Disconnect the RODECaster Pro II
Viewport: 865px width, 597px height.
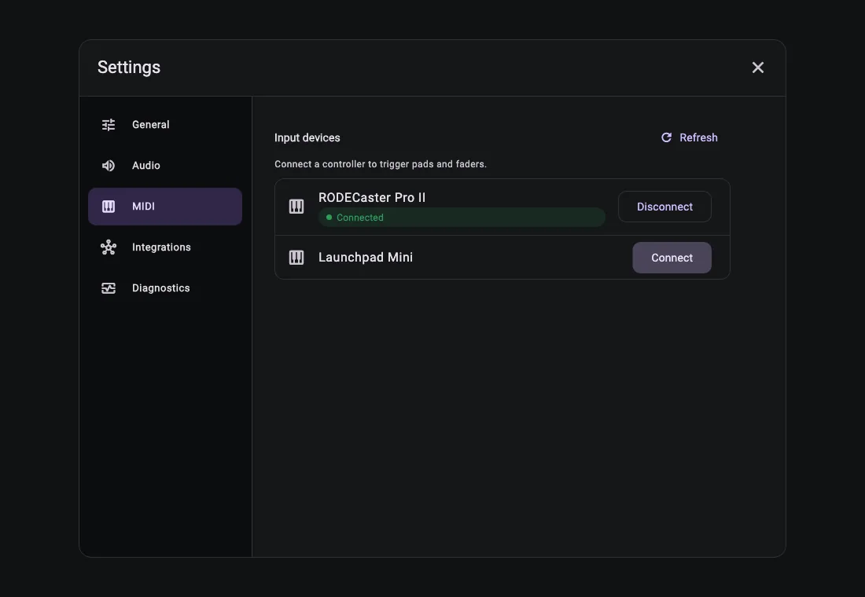pos(664,207)
